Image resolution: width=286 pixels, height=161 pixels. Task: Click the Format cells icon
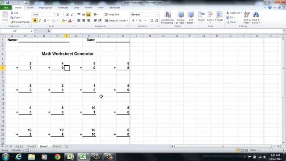pos(219,15)
